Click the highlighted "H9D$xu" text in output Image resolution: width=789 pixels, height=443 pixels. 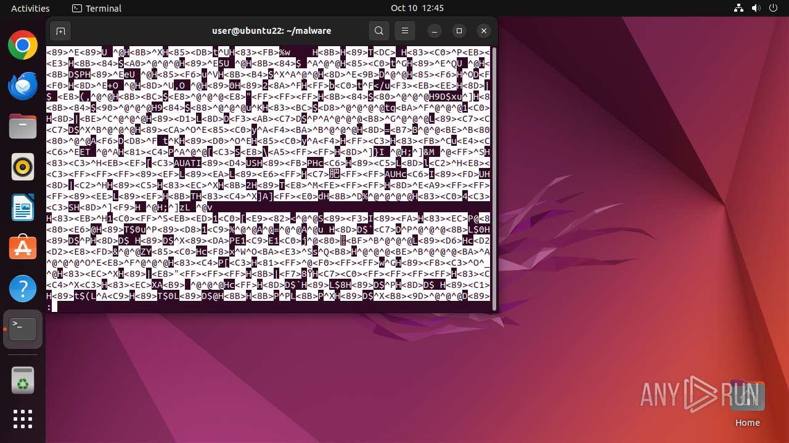tap(446, 96)
